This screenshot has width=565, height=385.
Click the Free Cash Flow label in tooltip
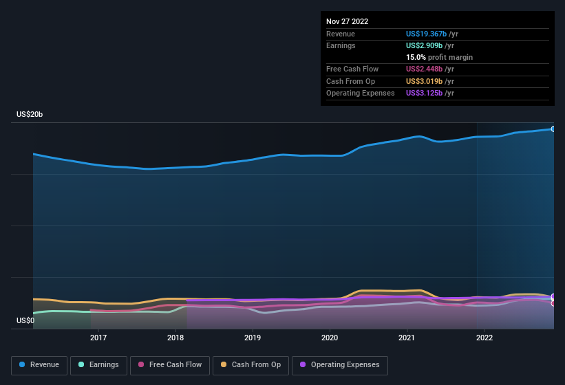pyautogui.click(x=352, y=69)
